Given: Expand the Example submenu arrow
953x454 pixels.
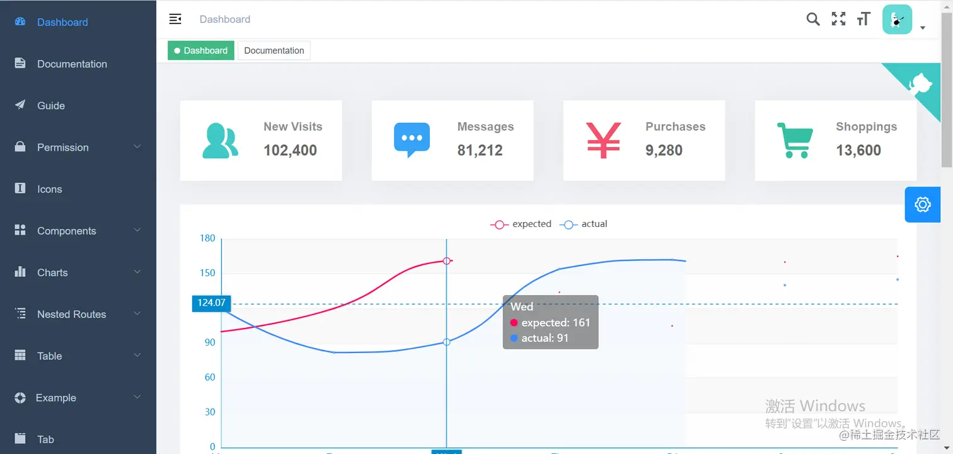Looking at the screenshot, I should (137, 397).
